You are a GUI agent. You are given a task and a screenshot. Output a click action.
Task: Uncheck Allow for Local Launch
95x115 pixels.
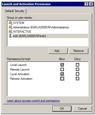point(62,65)
